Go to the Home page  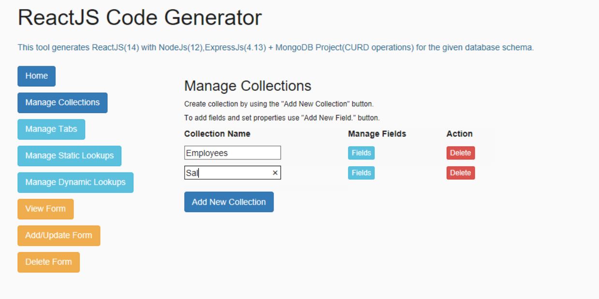(37, 76)
